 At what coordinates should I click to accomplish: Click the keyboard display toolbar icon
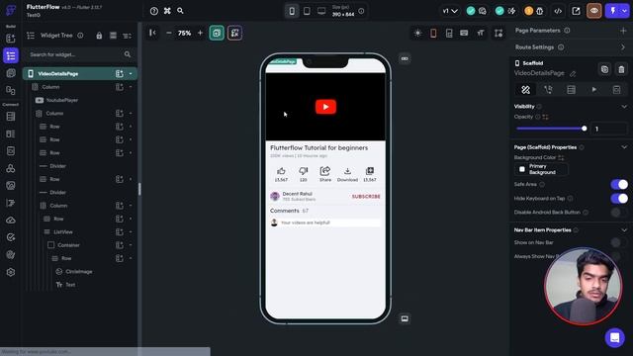coord(464,33)
